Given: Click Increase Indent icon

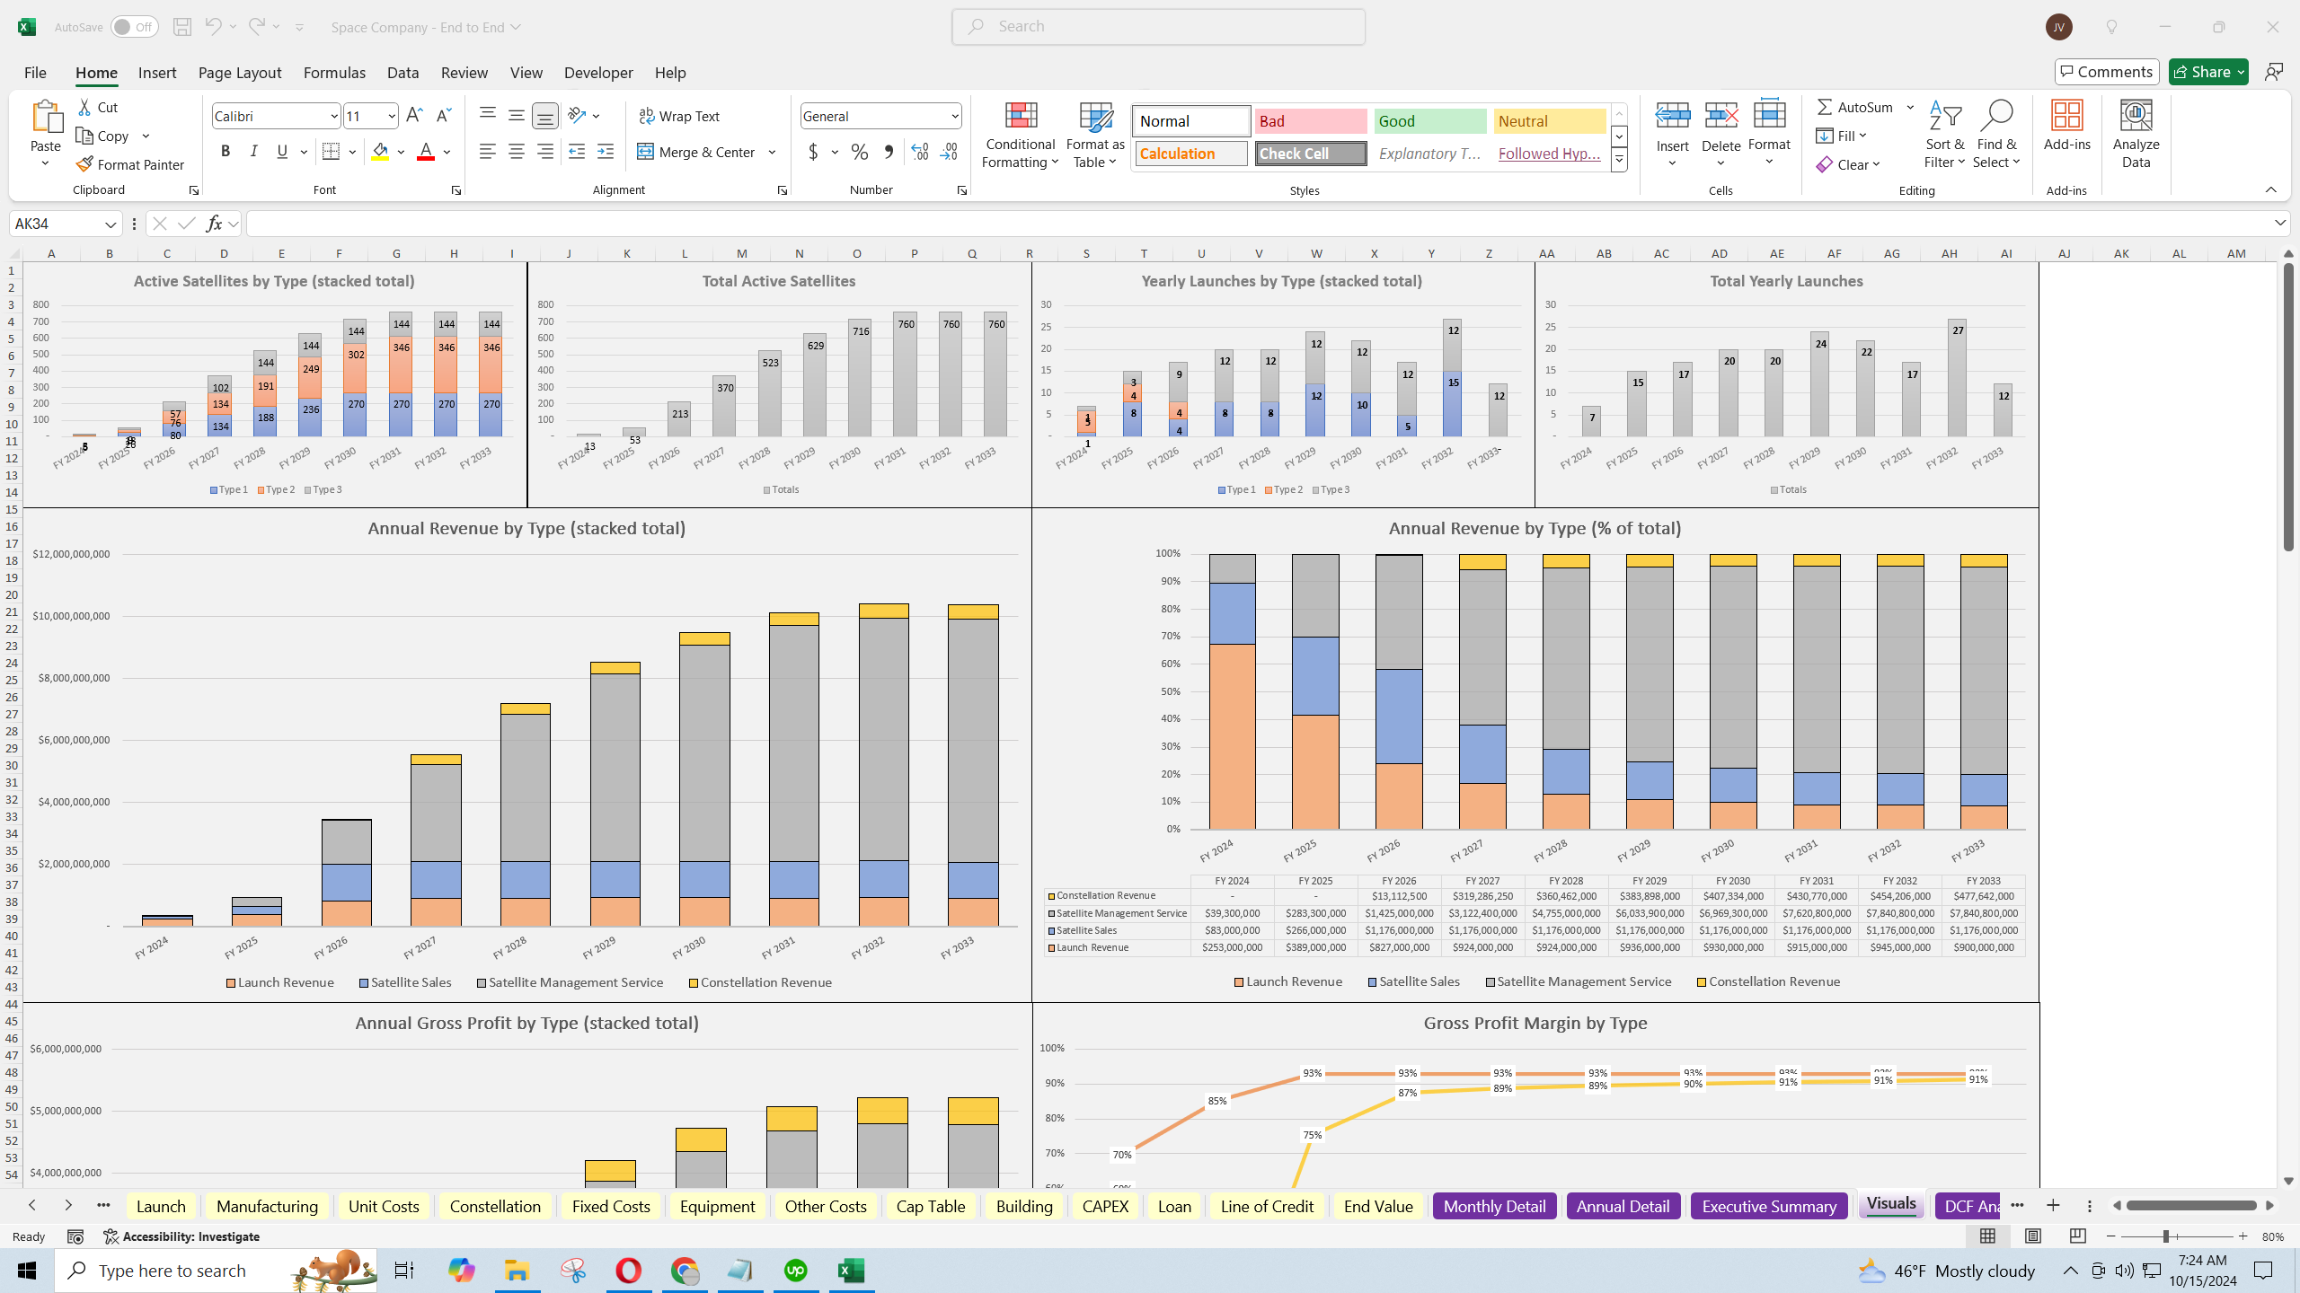Looking at the screenshot, I should (x=606, y=152).
